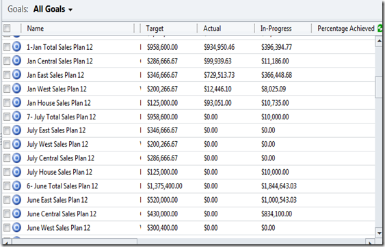Click goal icon of July House Sales Plan 12
This screenshot has height=247, width=385.
pos(16,172)
